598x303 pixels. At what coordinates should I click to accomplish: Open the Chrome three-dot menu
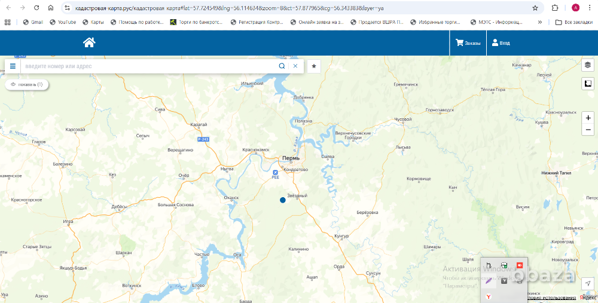pyautogui.click(x=591, y=8)
